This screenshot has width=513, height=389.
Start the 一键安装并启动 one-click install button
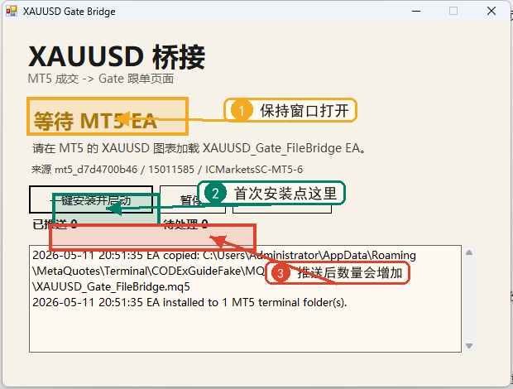(91, 199)
